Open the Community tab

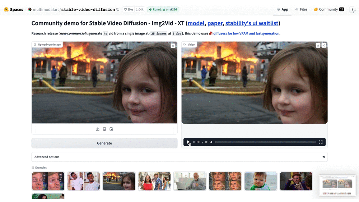329,9
